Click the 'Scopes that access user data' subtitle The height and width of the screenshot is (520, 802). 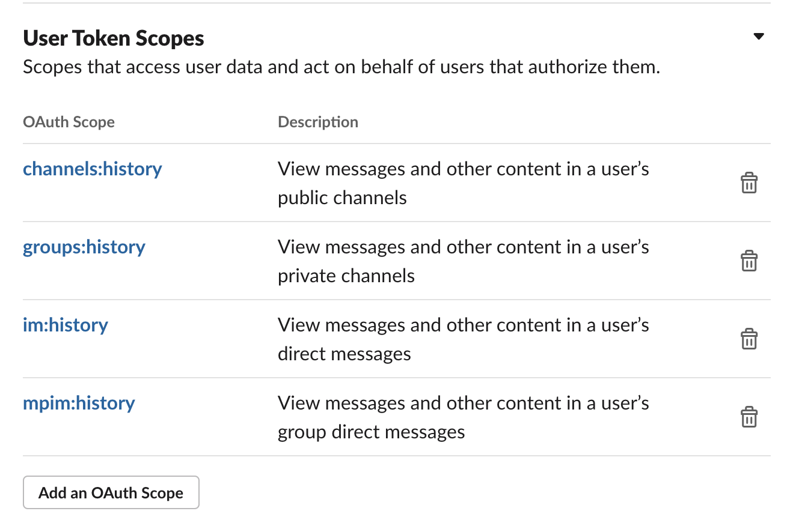tap(341, 67)
